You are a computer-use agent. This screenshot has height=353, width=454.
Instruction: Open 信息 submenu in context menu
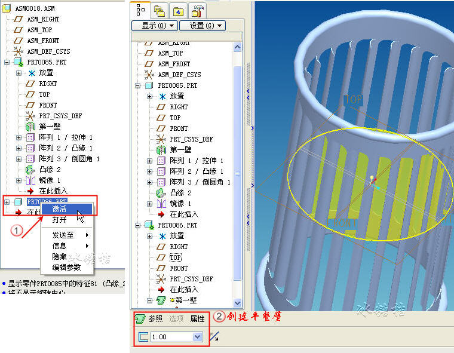[67, 246]
